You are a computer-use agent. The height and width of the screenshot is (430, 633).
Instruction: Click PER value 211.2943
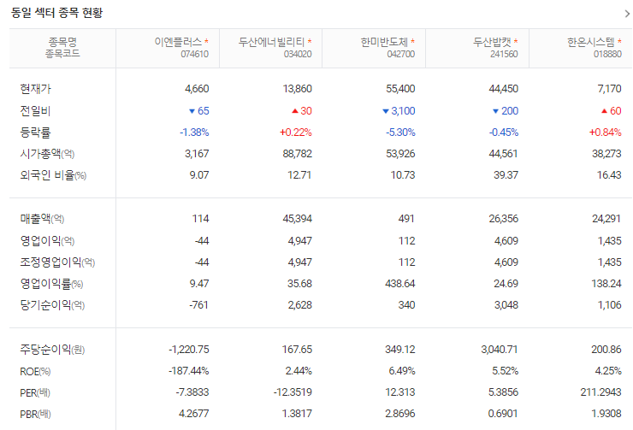click(x=601, y=392)
